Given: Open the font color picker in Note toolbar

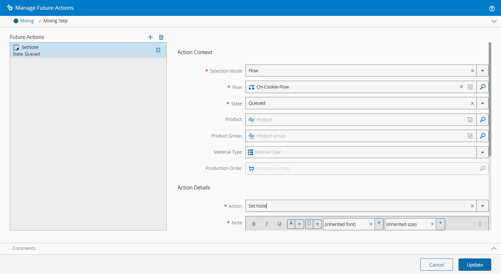Looking at the screenshot, I should (299, 224).
